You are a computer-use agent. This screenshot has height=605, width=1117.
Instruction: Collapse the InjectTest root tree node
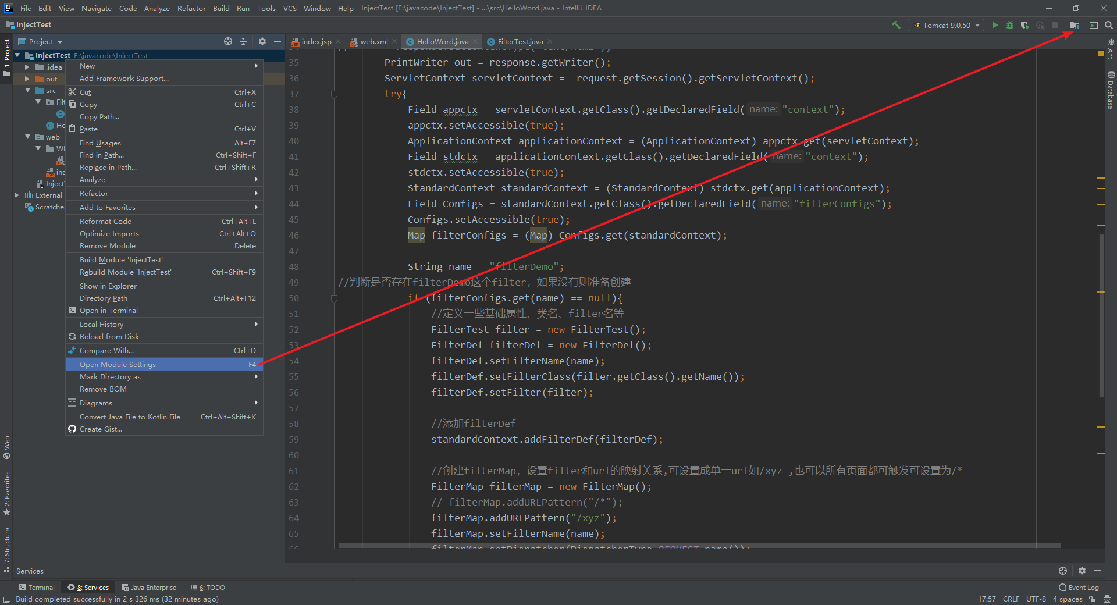pos(17,55)
